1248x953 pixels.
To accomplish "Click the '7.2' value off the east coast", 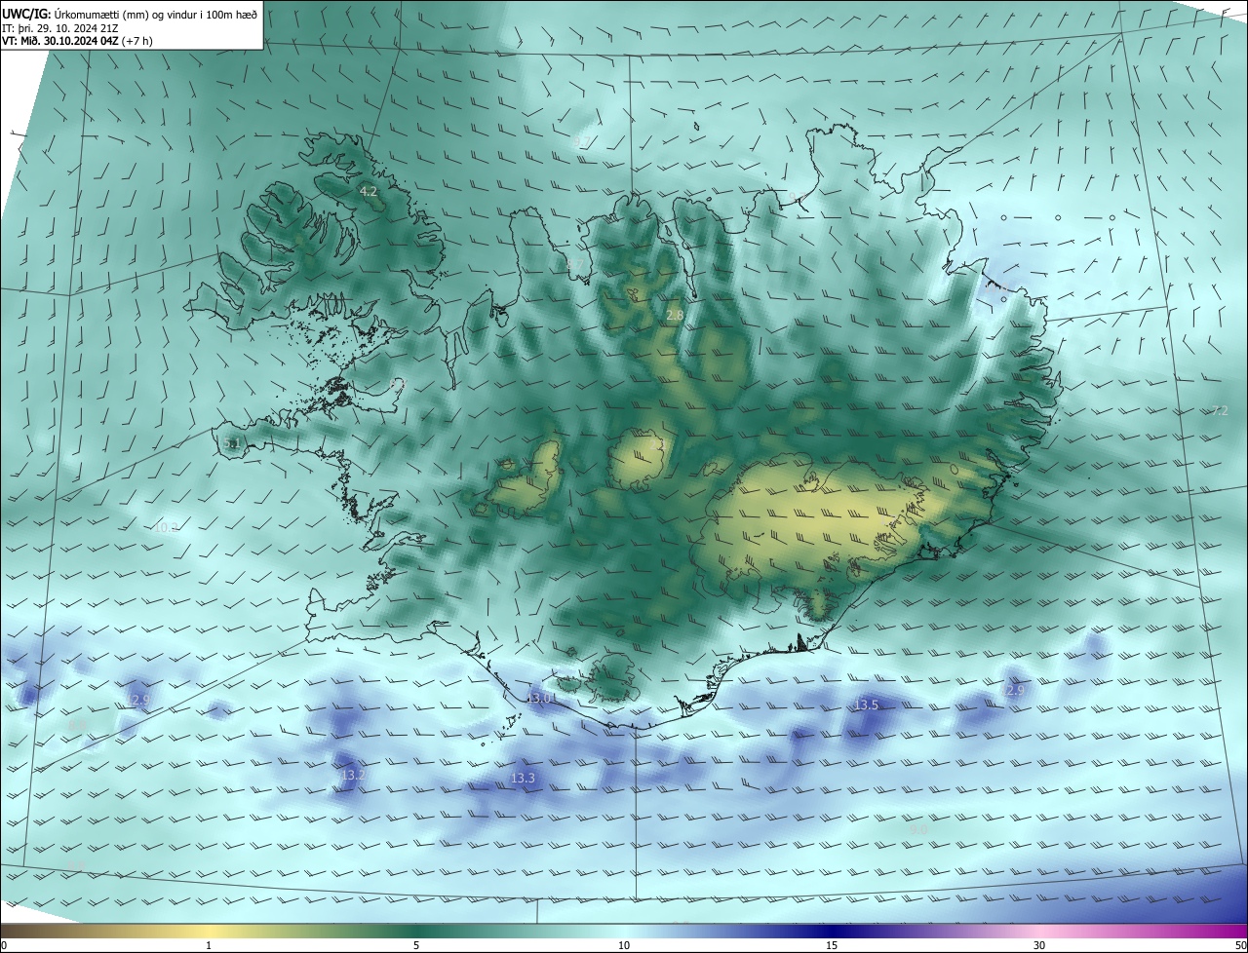I will click(1220, 411).
